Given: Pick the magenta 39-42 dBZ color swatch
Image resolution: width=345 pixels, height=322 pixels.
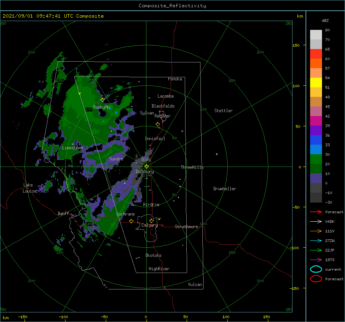Looking at the screenshot, I should point(316,121).
